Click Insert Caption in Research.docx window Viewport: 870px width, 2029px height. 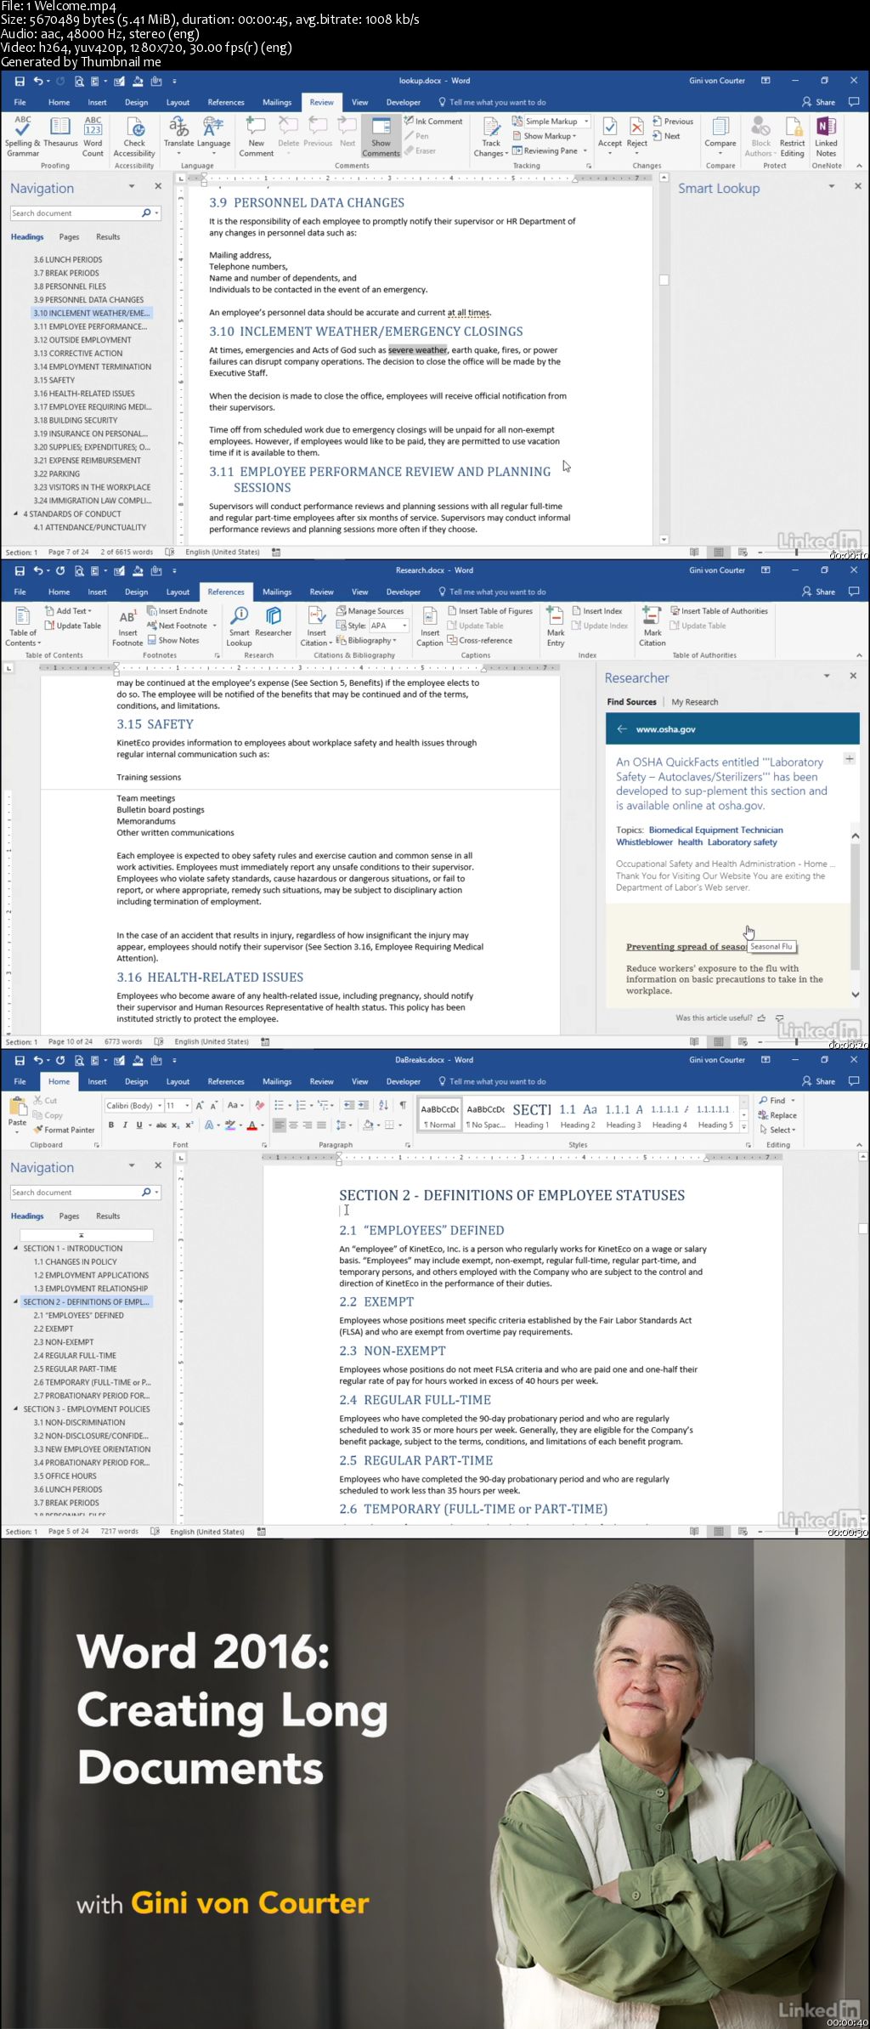click(x=430, y=626)
